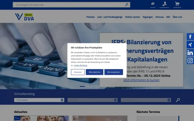Click the Aktuelles heading
194x121 pixels.
(x=21, y=112)
